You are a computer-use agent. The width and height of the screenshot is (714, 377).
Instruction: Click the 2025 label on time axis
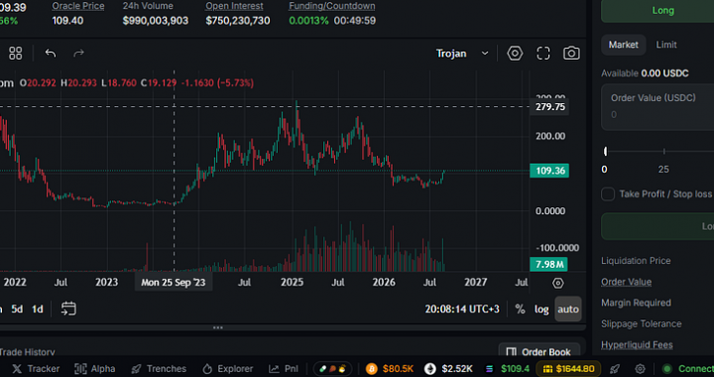[292, 283]
